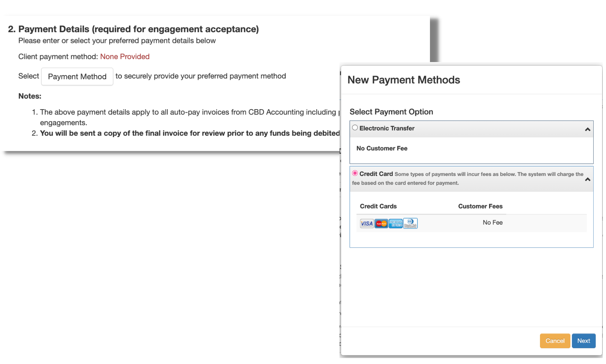
Task: Click the Electronic Transfer header label
Action: (x=387, y=128)
